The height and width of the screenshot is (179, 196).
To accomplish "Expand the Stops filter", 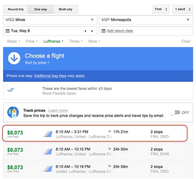I will click(x=14, y=41).
